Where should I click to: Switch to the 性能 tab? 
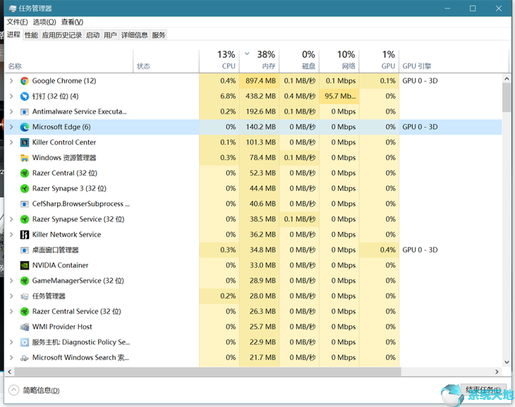pyautogui.click(x=31, y=35)
